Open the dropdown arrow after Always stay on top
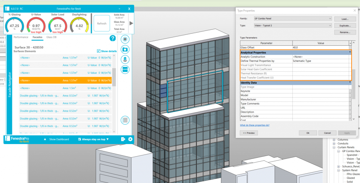 point(108,139)
